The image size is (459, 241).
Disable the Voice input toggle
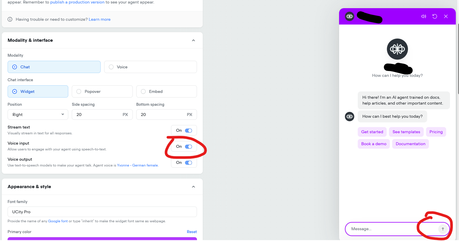(189, 147)
